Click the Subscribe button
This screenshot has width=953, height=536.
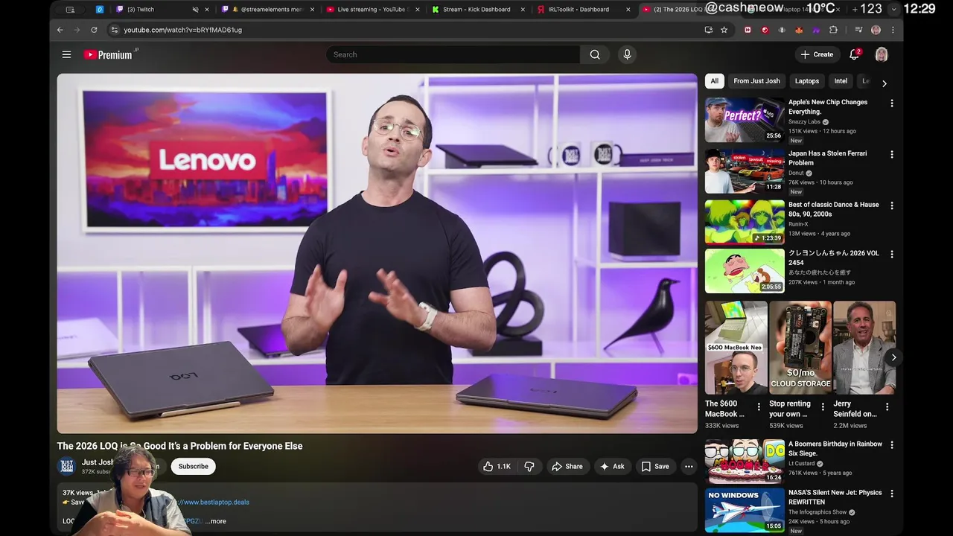click(193, 466)
